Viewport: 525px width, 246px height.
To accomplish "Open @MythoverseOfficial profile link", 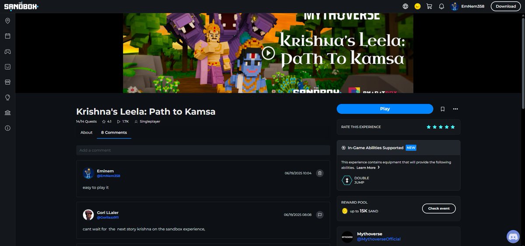I will 379,239.
